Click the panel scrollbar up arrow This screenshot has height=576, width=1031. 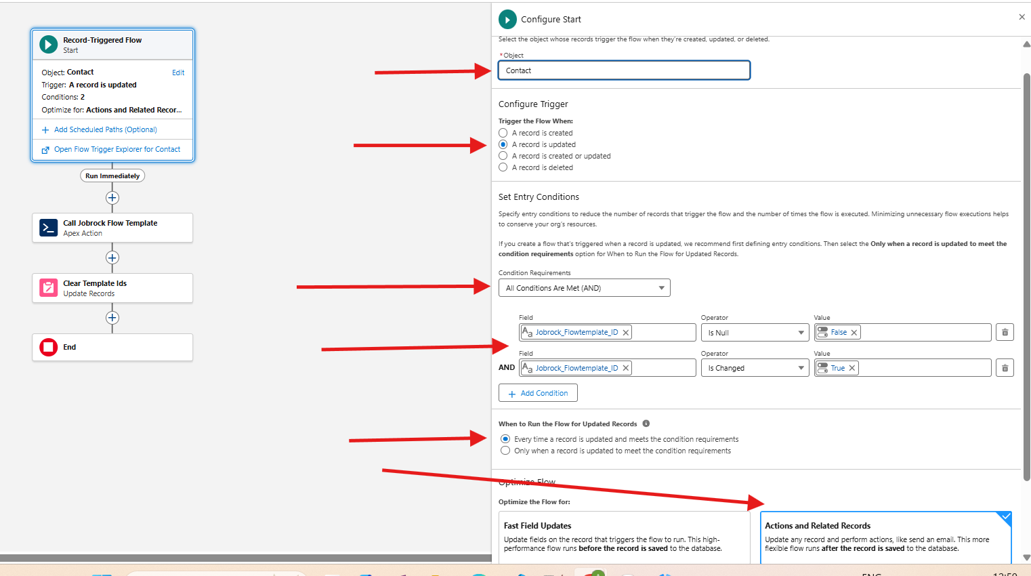1026,44
